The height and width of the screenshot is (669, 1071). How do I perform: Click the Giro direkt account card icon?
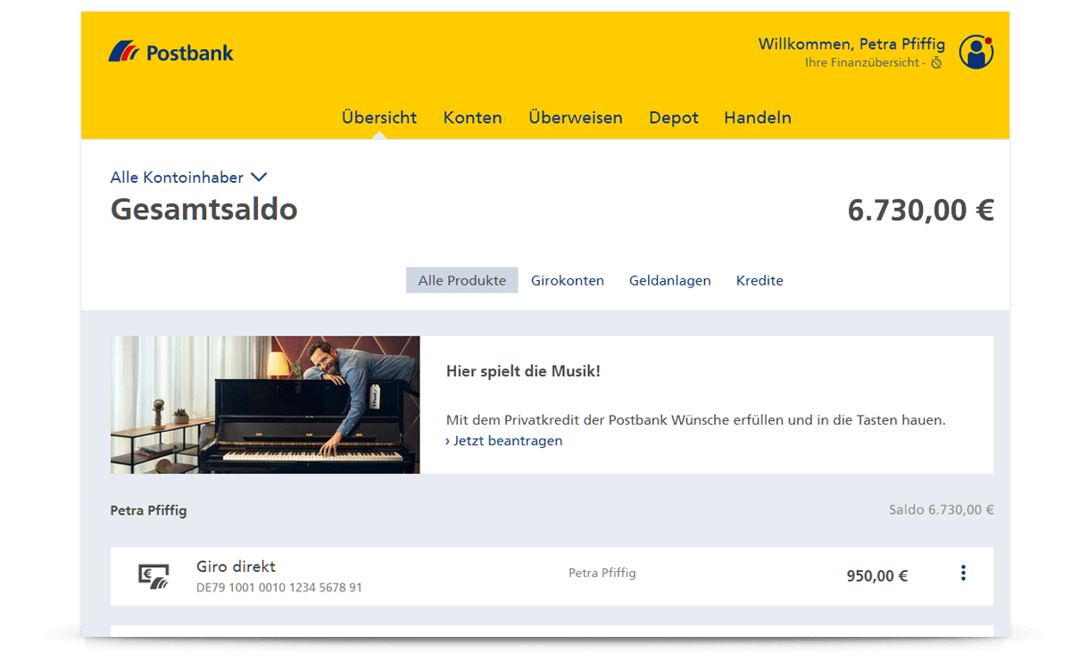coord(153,576)
